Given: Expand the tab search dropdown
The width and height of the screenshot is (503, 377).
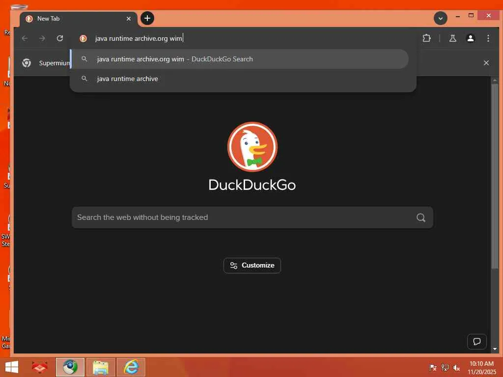Looking at the screenshot, I should tap(441, 18).
